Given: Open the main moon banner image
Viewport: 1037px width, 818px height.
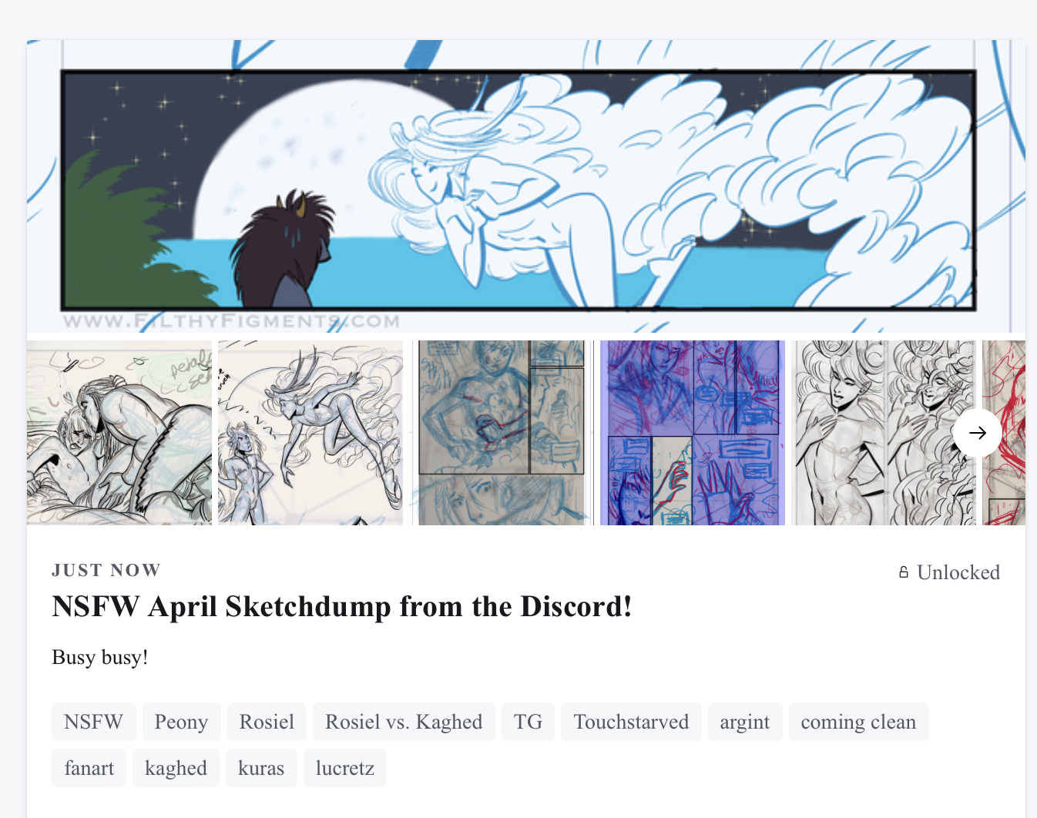Looking at the screenshot, I should point(526,186).
